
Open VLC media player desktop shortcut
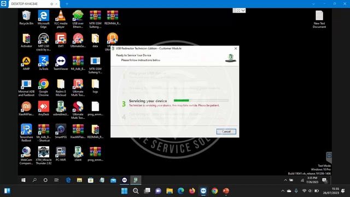pyautogui.click(x=61, y=19)
